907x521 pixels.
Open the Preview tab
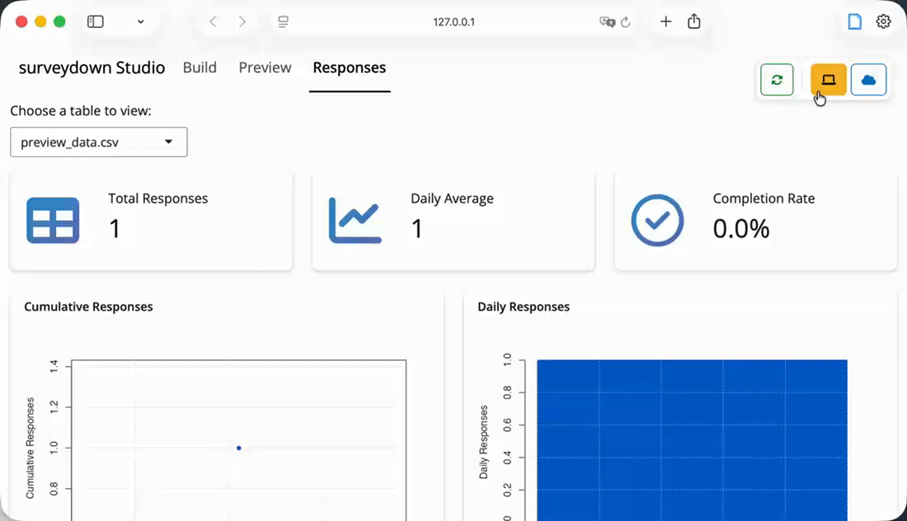click(x=265, y=68)
